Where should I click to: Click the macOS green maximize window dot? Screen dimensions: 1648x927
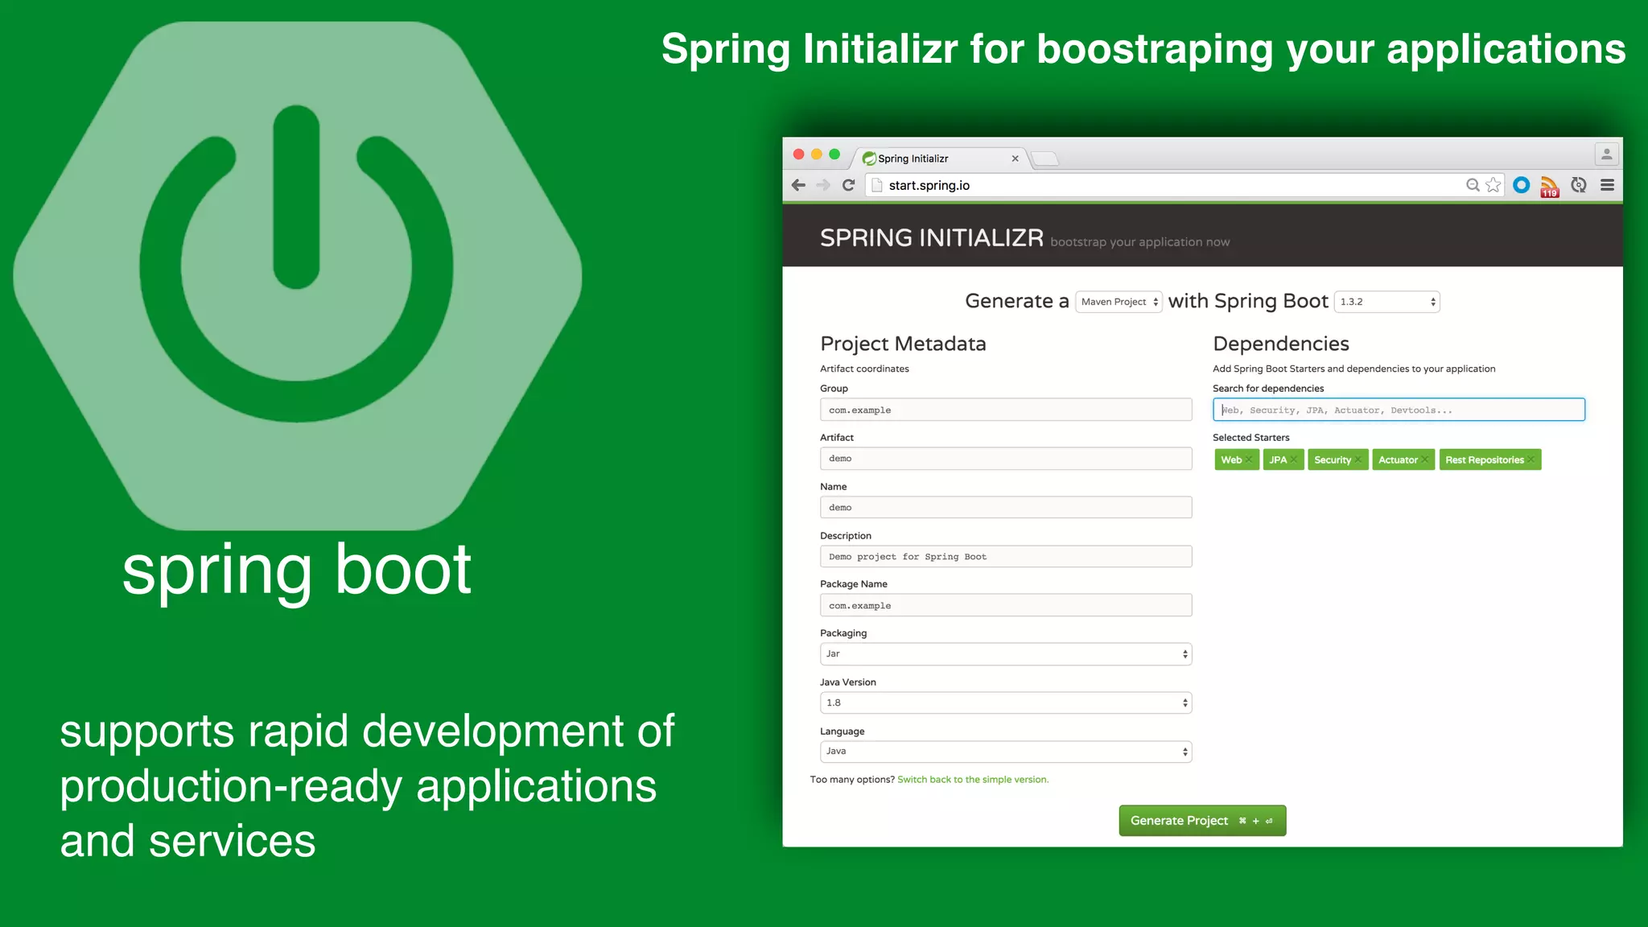coord(834,154)
